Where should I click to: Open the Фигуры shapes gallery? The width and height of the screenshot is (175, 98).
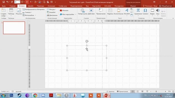(51, 10)
